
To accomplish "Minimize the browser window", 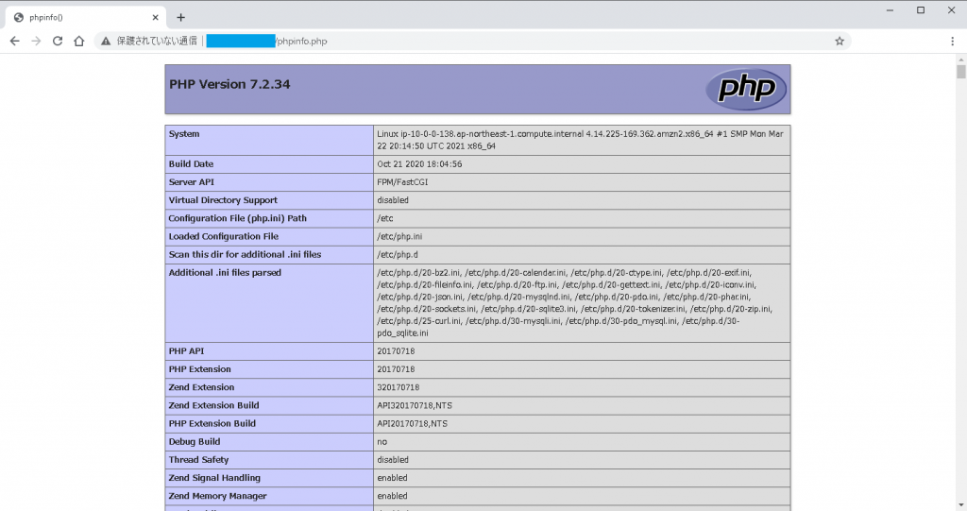I will point(890,10).
